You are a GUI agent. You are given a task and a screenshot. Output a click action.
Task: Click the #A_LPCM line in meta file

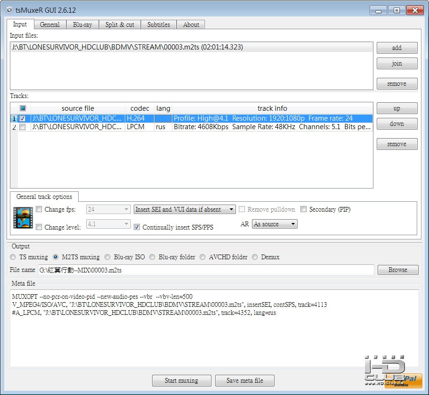pos(144,313)
